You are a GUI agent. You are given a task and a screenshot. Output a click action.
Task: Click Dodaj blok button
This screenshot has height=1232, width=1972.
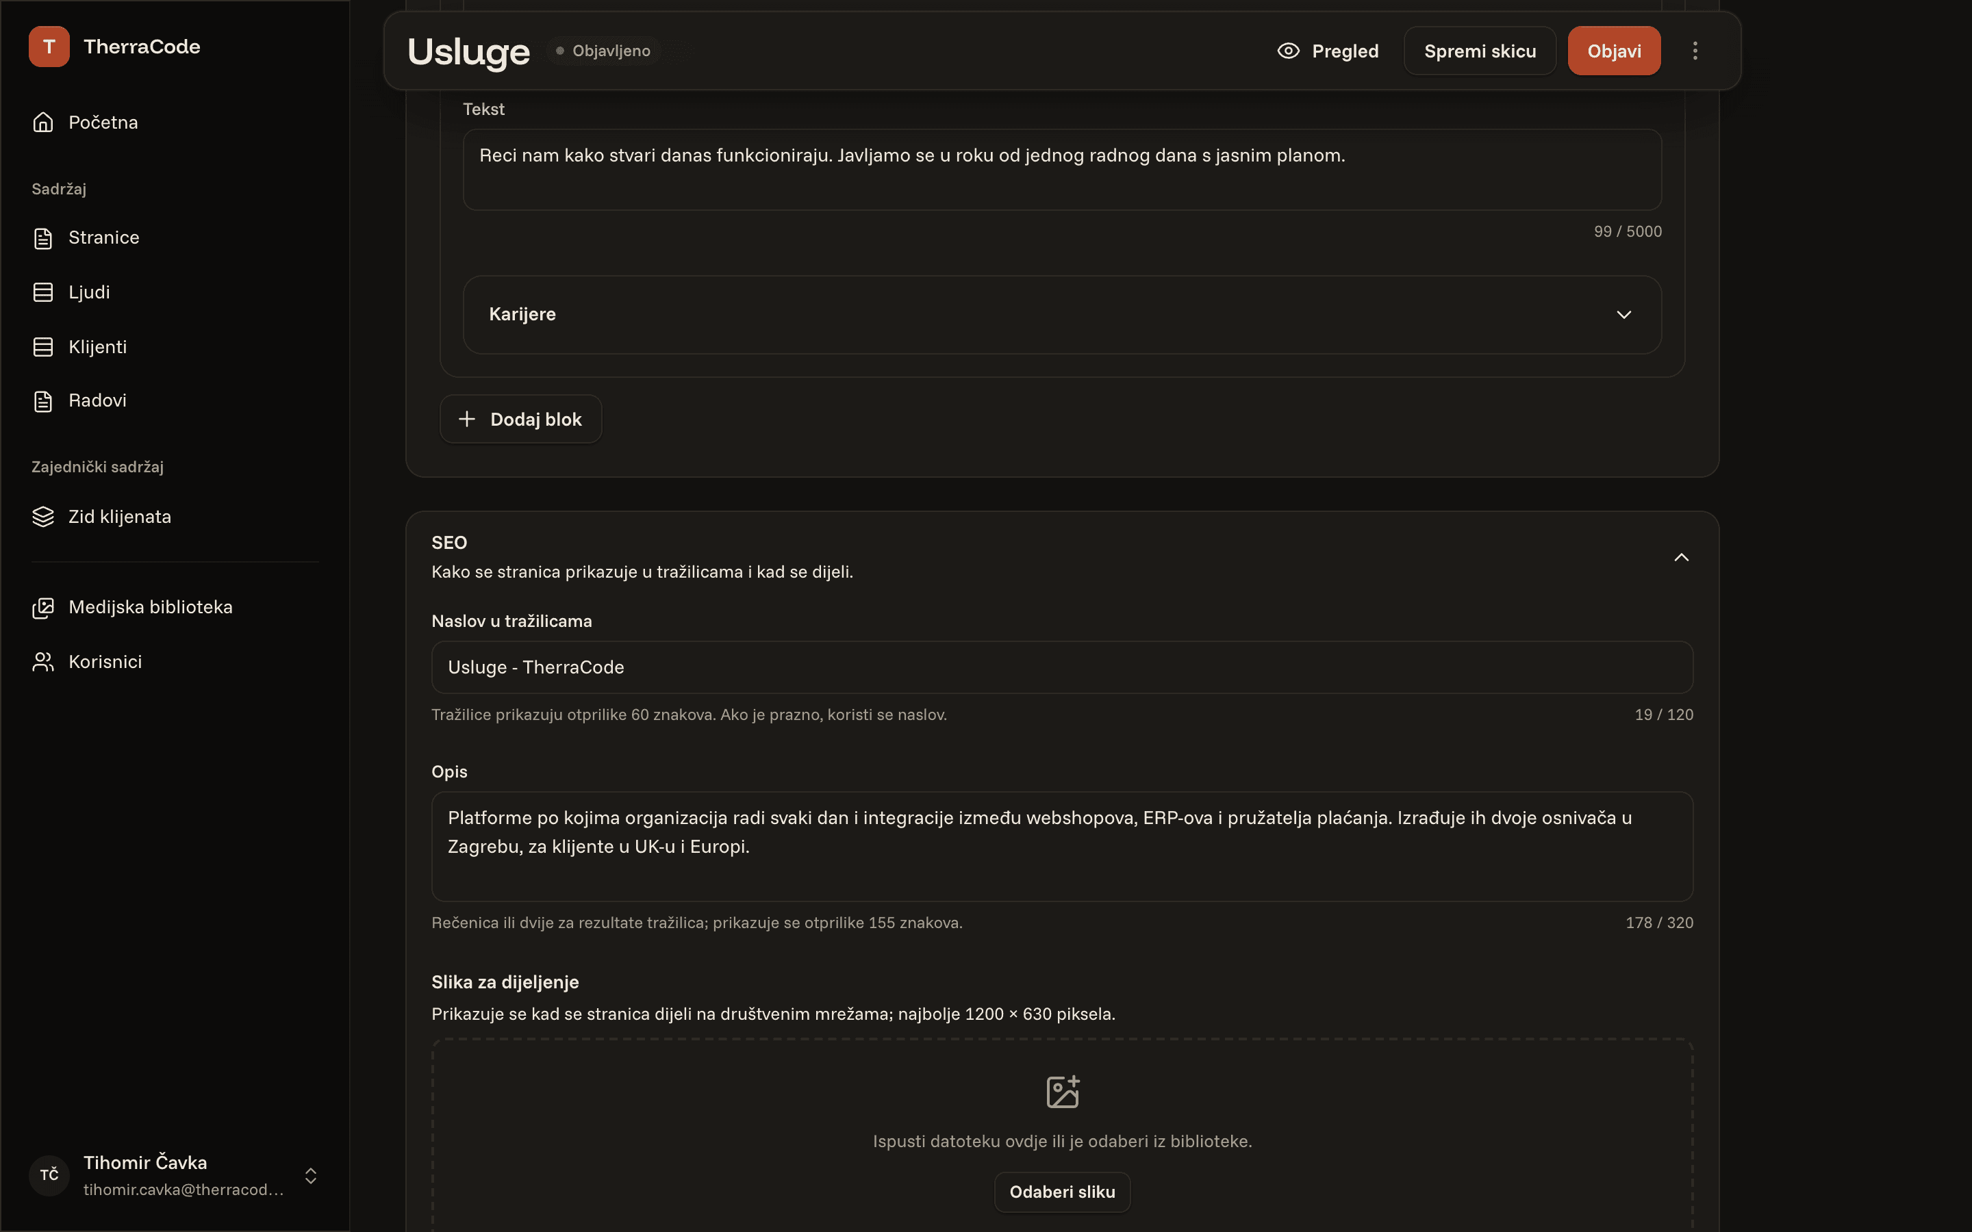pos(520,420)
